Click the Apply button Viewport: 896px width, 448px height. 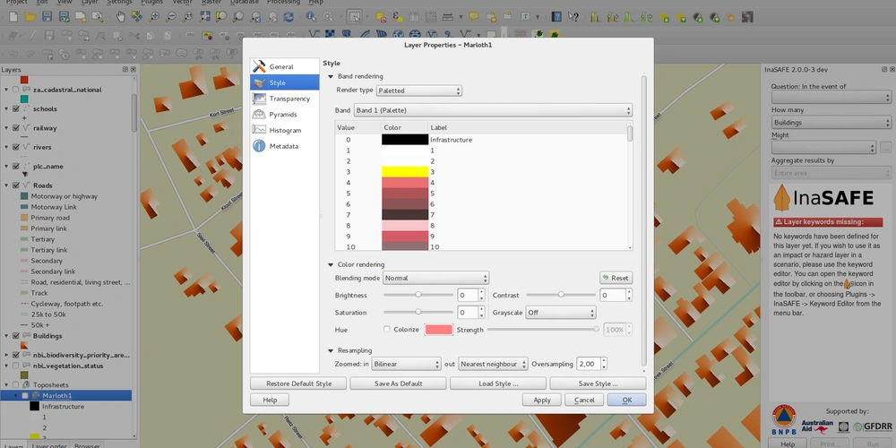point(542,400)
